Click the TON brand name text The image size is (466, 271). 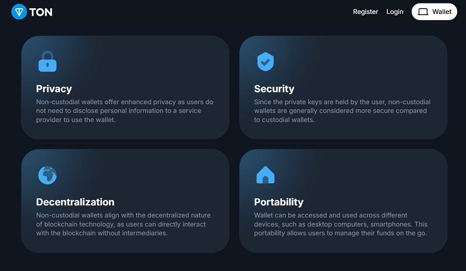(41, 12)
